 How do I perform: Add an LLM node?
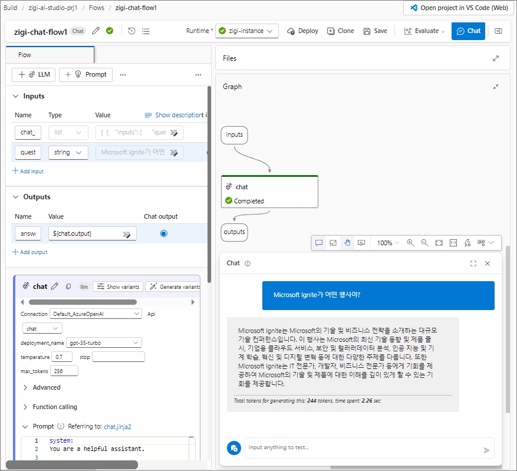tap(34, 74)
